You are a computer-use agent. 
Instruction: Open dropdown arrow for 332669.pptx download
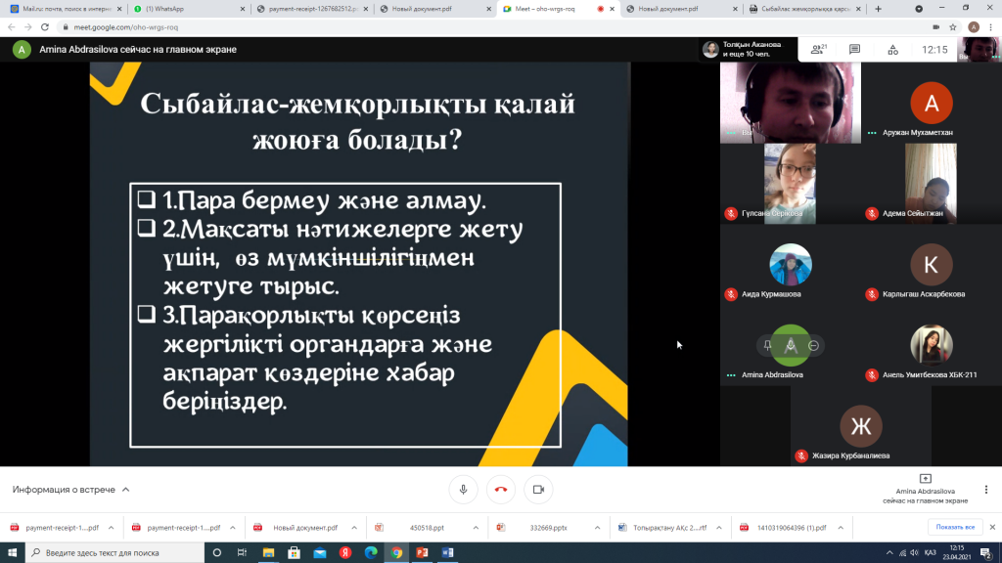pyautogui.click(x=595, y=528)
